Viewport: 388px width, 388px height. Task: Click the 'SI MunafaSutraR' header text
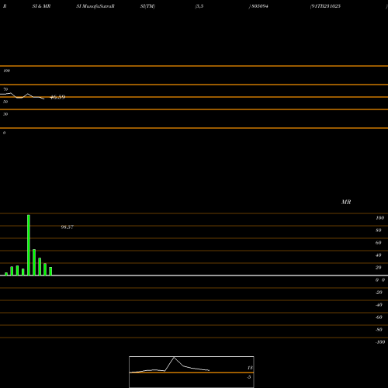point(95,6)
